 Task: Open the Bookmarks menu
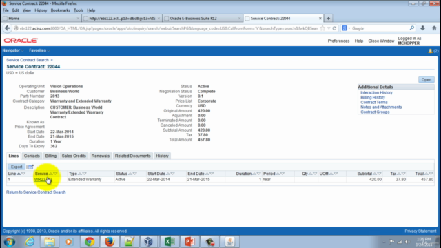pyautogui.click(x=60, y=10)
